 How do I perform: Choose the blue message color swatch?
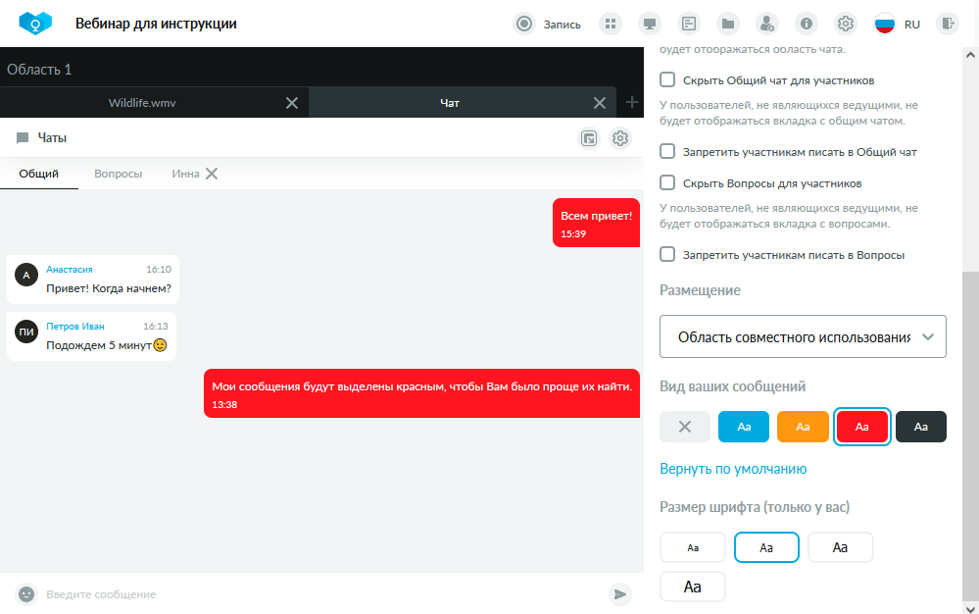click(744, 427)
